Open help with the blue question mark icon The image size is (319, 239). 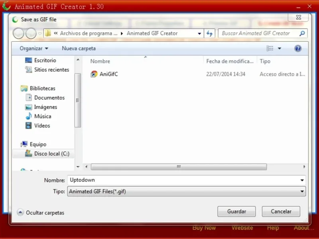(x=297, y=48)
